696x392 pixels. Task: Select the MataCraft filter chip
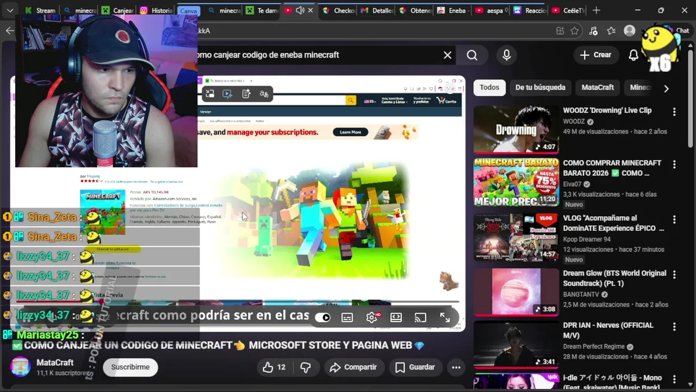598,87
